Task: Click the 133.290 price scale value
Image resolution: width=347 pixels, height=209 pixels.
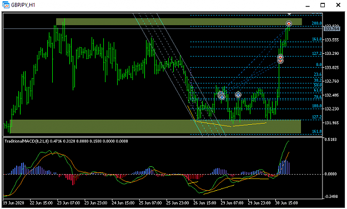Action: (x=331, y=54)
